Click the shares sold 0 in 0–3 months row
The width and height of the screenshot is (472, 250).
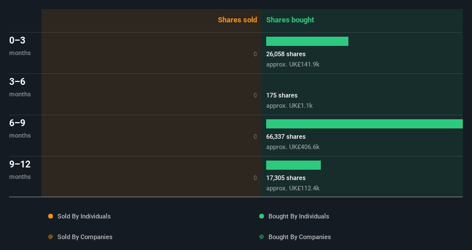(255, 54)
